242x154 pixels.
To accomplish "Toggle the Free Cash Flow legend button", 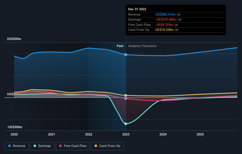I will pyautogui.click(x=73, y=146).
